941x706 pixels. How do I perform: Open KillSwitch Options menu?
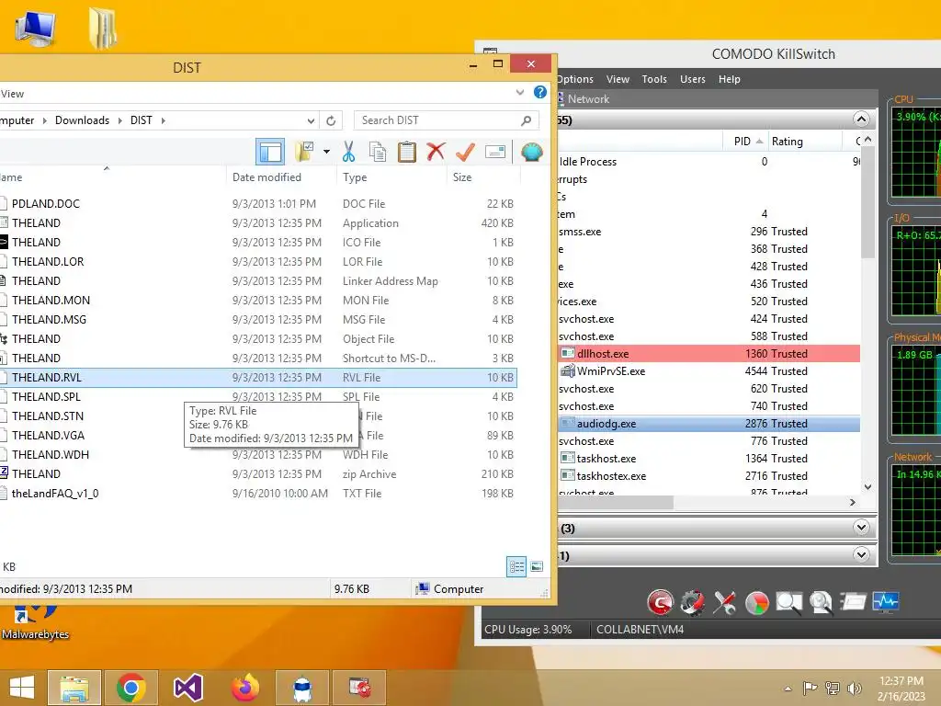[x=574, y=79]
